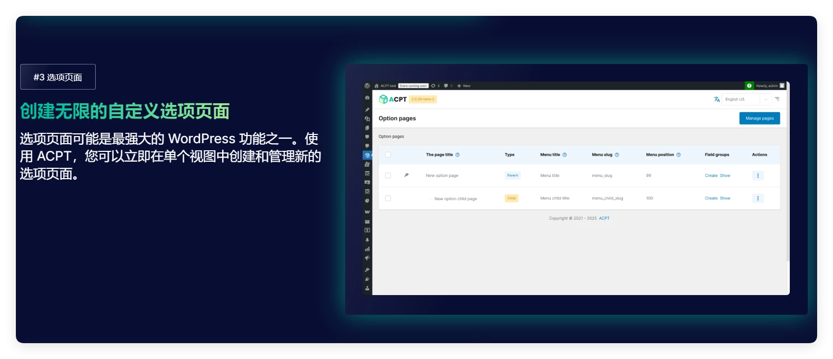The width and height of the screenshot is (833, 359).
Task: Click the pin icon on New option page row
Action: click(406, 175)
